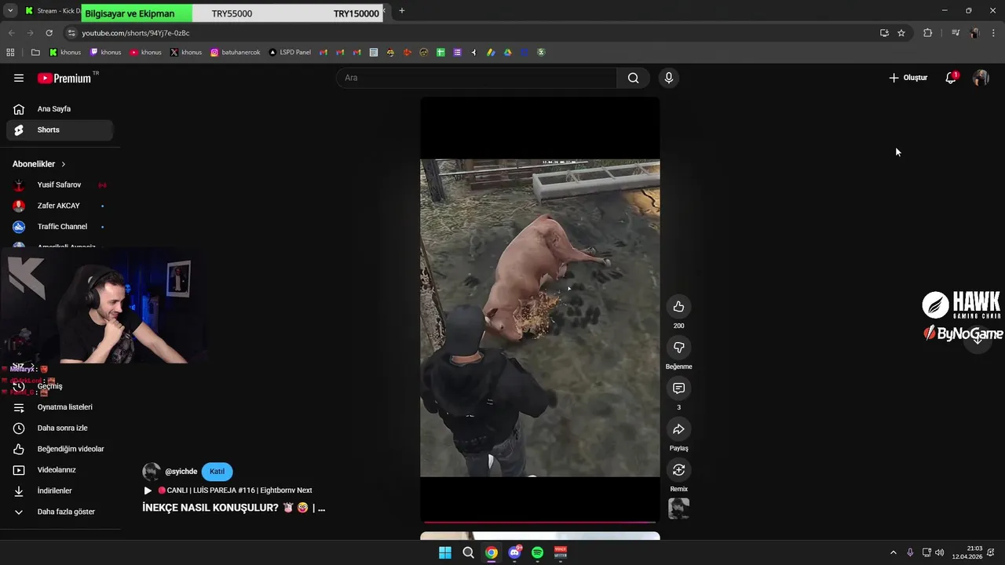Expand the Abonelikler subscriptions section

39,164
